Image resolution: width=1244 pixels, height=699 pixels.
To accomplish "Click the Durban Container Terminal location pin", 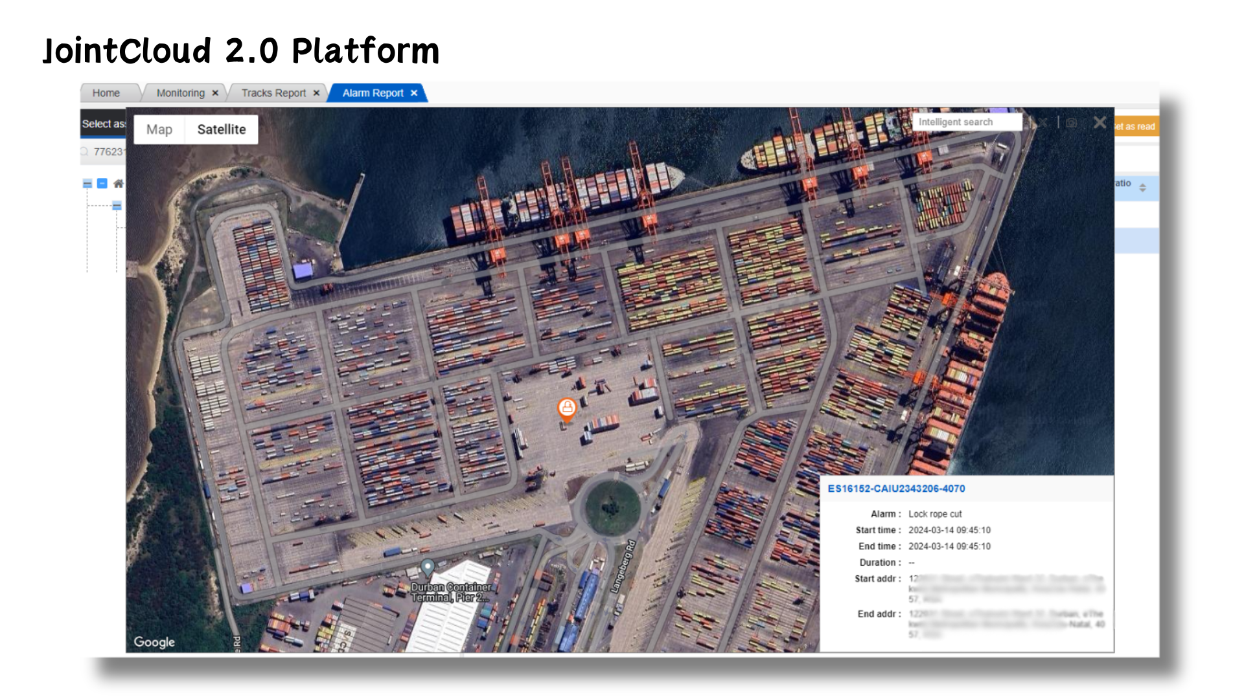I will pos(427,568).
